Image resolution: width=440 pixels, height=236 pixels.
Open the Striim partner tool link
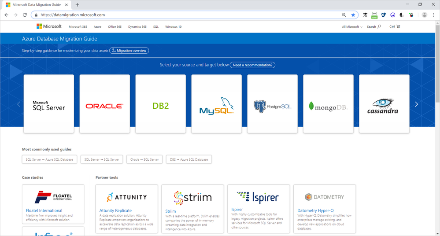170,211
